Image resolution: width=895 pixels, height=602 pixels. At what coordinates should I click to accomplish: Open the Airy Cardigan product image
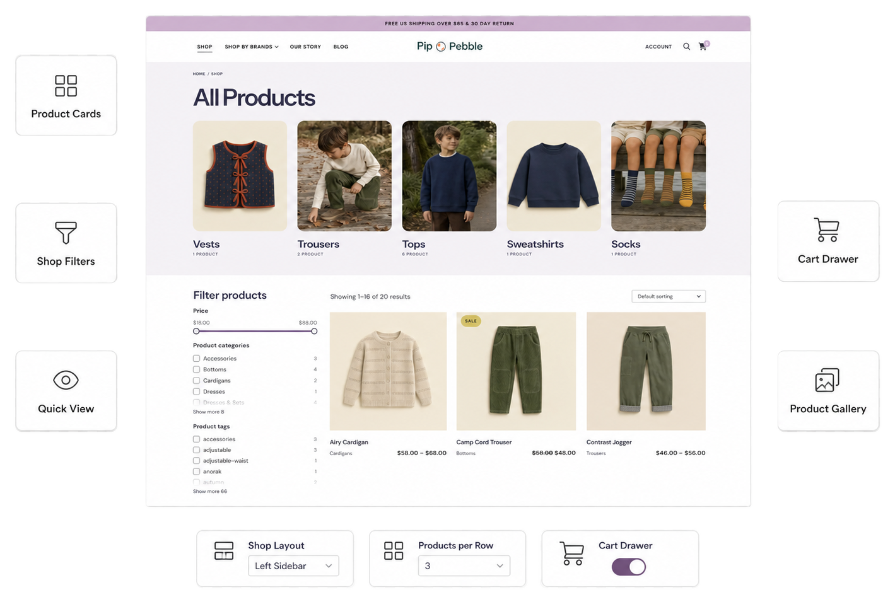(388, 371)
